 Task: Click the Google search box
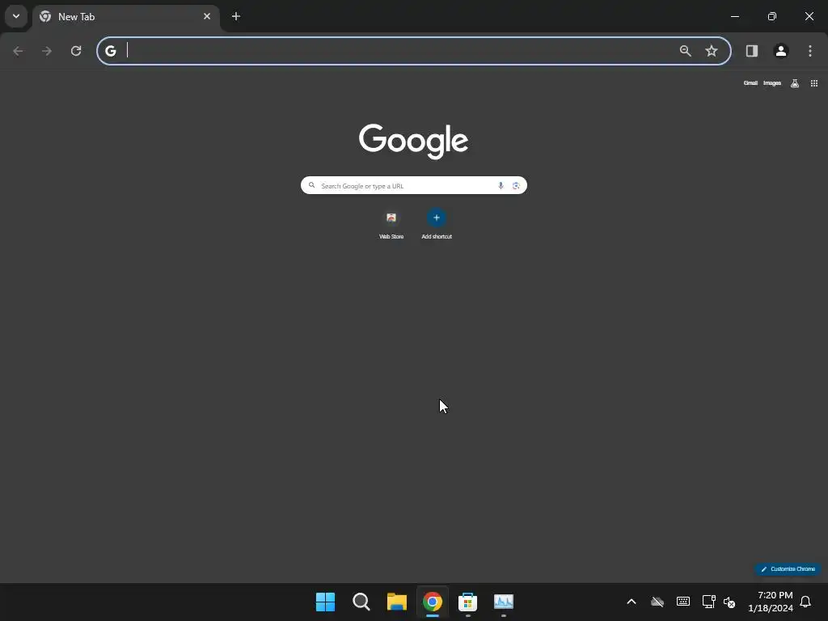[413, 185]
